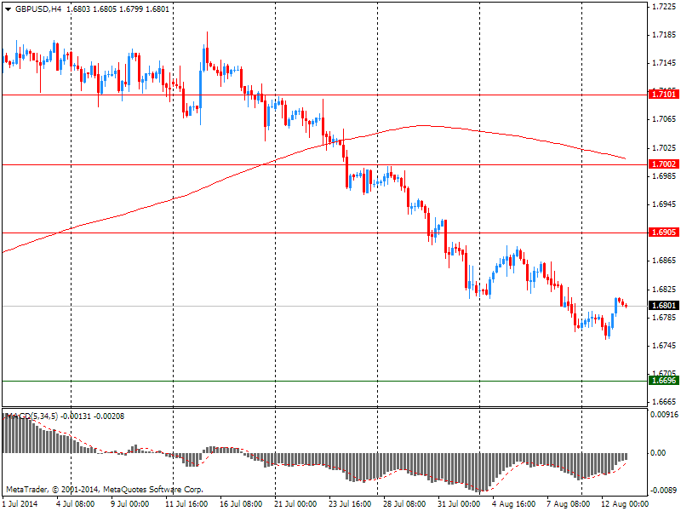The width and height of the screenshot is (681, 511).
Task: Click the 0.00916 MACD scale value
Action: [x=664, y=415]
